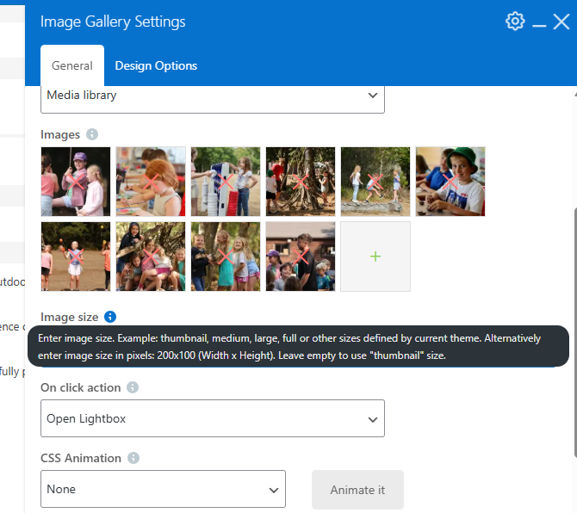
Task: Click the Image size info icon
Action: pos(110,317)
